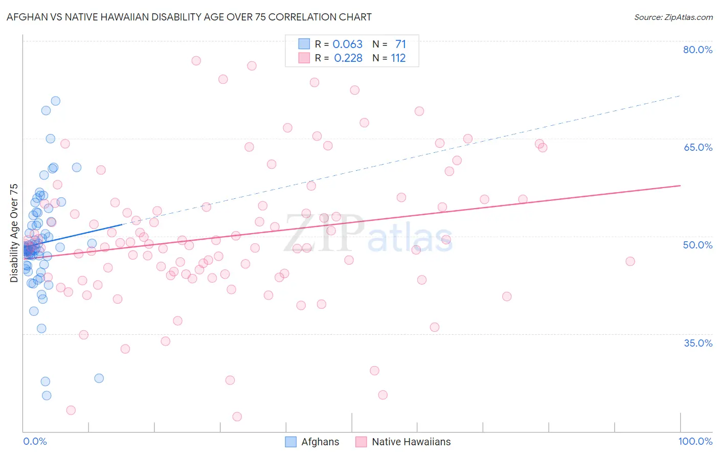The width and height of the screenshot is (719, 456).
Task: Click the blue swatch beside R = 0.063
Action: pos(304,44)
